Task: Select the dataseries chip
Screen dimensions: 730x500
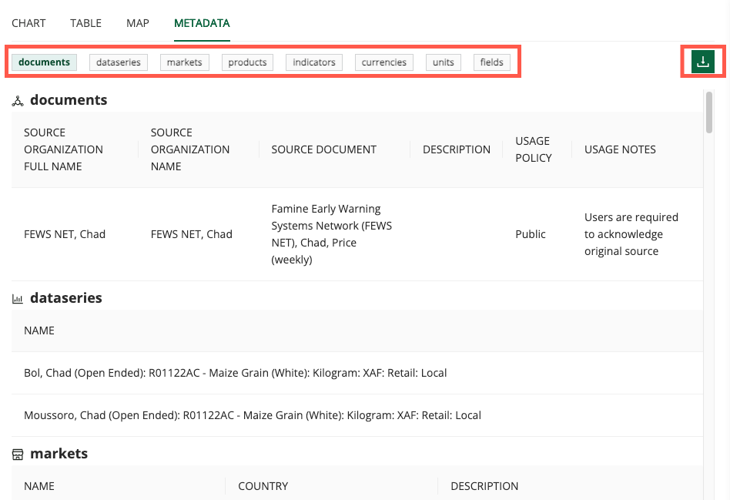Action: 118,62
